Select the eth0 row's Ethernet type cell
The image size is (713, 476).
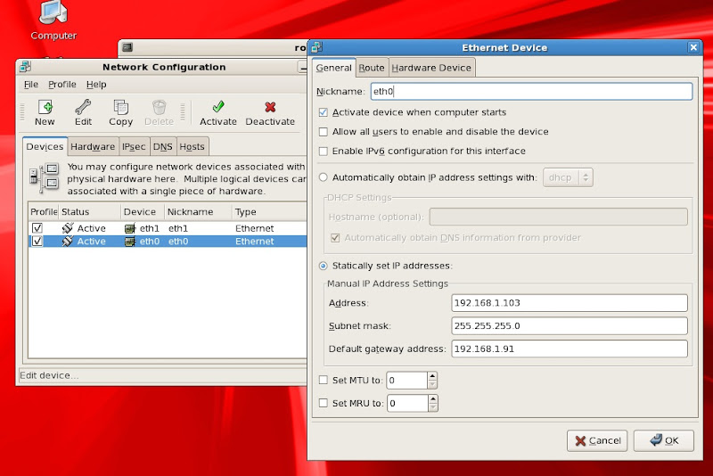click(x=255, y=242)
